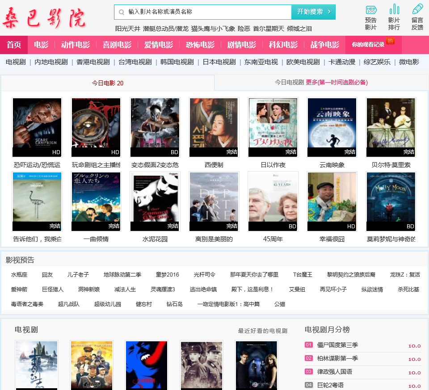Click the 日以作夜 movie title
This screenshot has height=390, width=429.
(273, 165)
